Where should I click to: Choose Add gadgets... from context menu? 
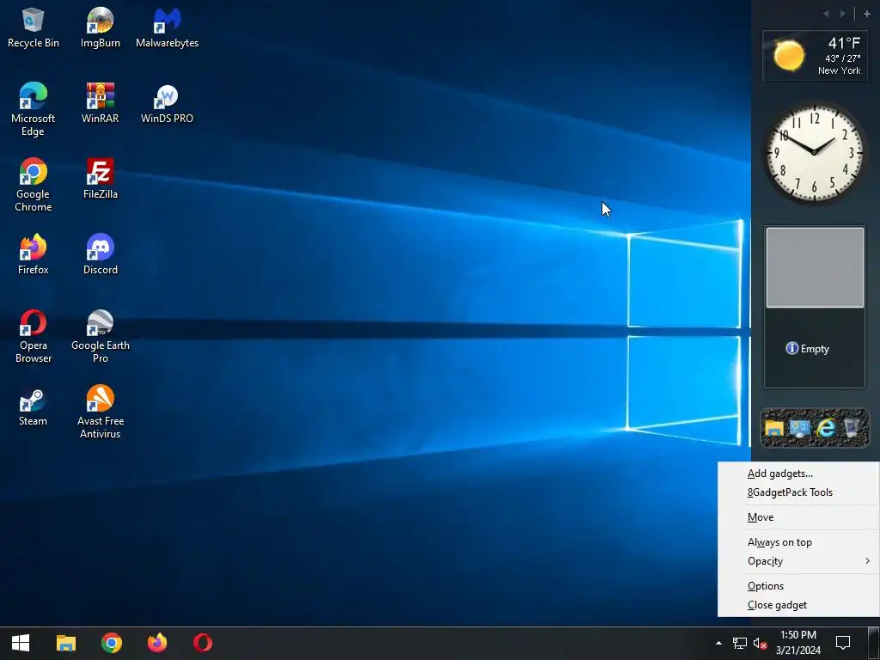798,474
